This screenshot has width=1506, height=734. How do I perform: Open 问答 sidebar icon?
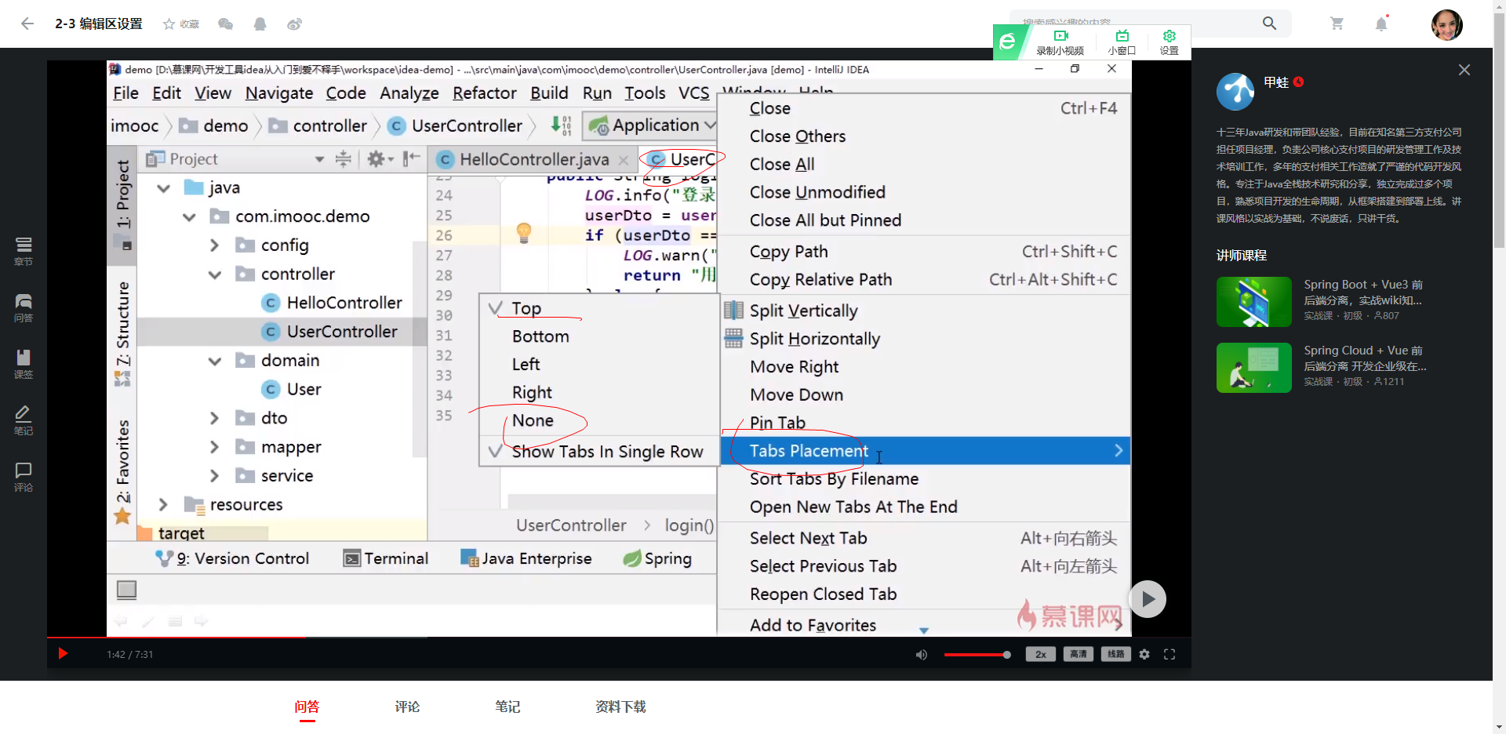[24, 308]
